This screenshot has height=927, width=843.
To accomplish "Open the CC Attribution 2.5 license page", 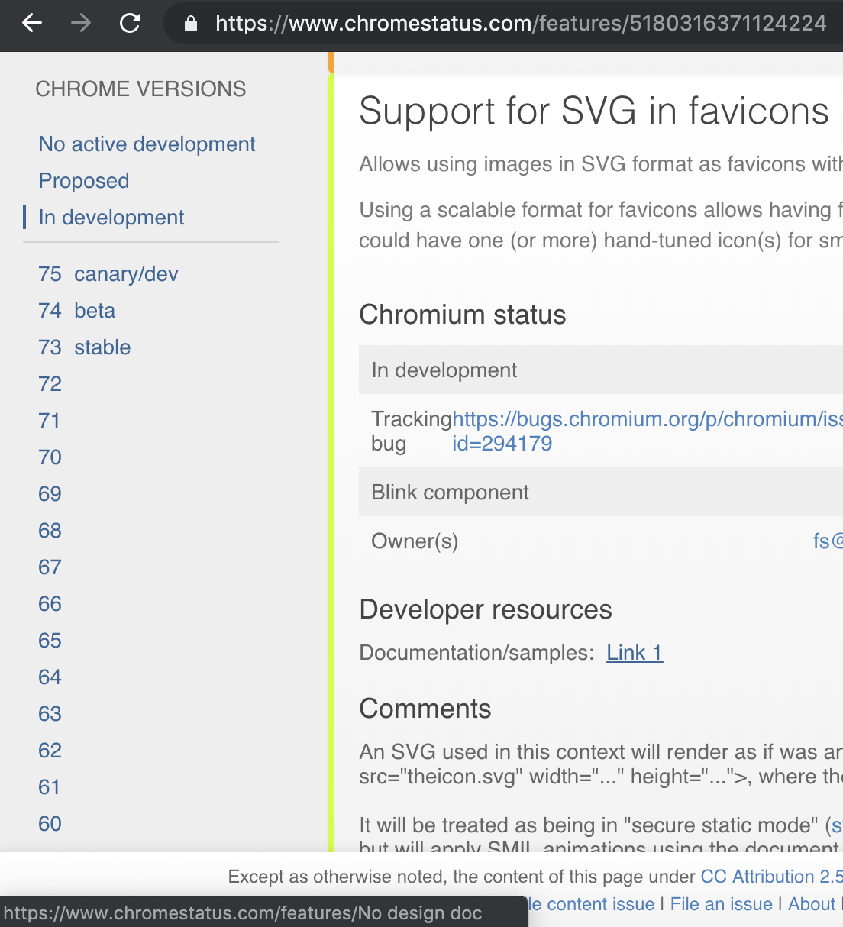I will pyautogui.click(x=770, y=876).
